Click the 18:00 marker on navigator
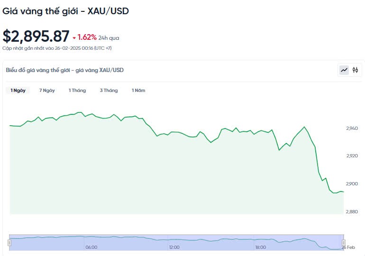The width and height of the screenshot is (365, 256). pyautogui.click(x=260, y=247)
